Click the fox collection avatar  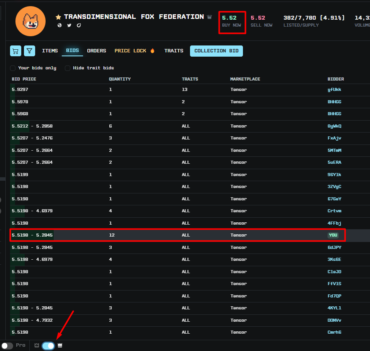tap(30, 21)
